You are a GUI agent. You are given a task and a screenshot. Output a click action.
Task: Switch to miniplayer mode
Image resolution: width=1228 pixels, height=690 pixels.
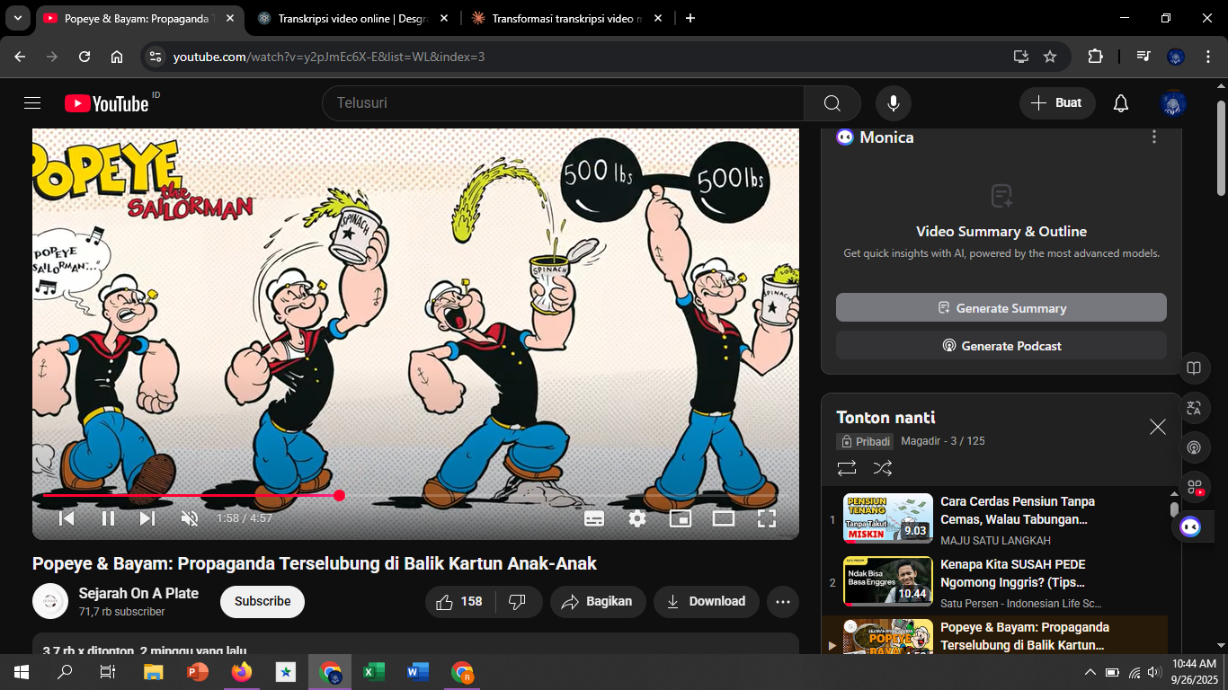coord(681,518)
